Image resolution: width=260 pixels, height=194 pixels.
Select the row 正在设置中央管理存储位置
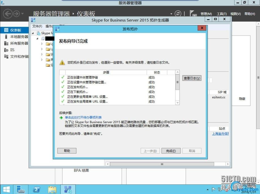(117, 82)
